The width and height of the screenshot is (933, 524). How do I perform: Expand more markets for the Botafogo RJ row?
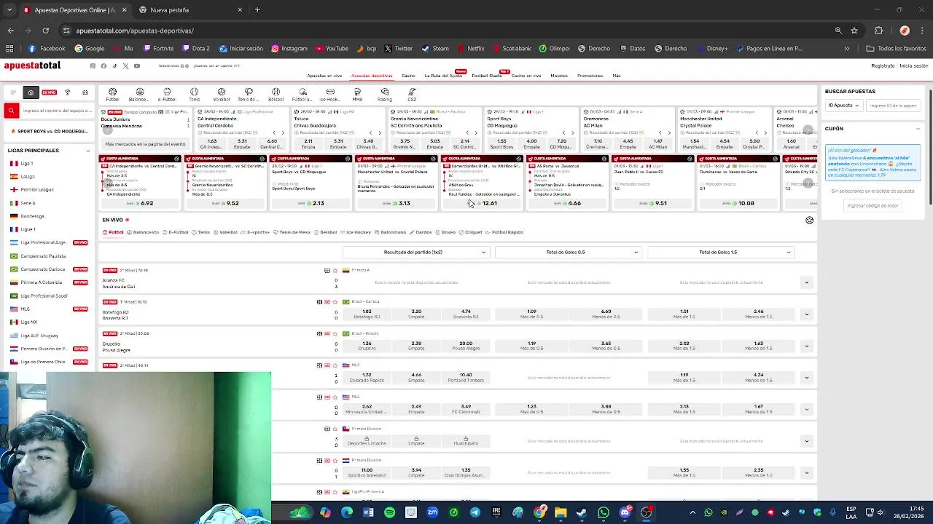(806, 314)
